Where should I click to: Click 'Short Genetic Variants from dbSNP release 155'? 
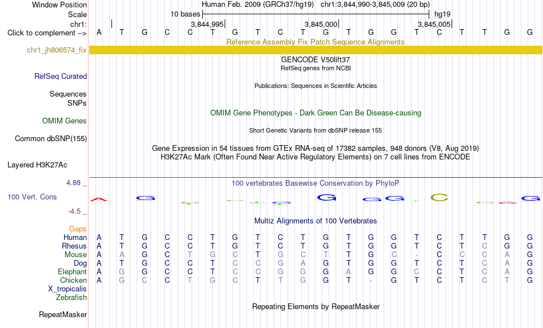316,131
